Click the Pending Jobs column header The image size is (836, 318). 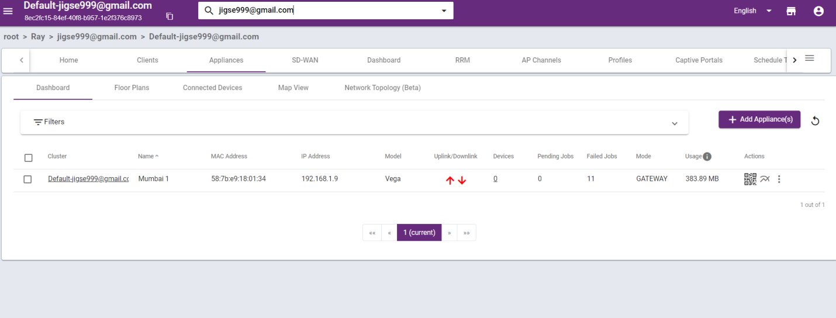coord(555,156)
